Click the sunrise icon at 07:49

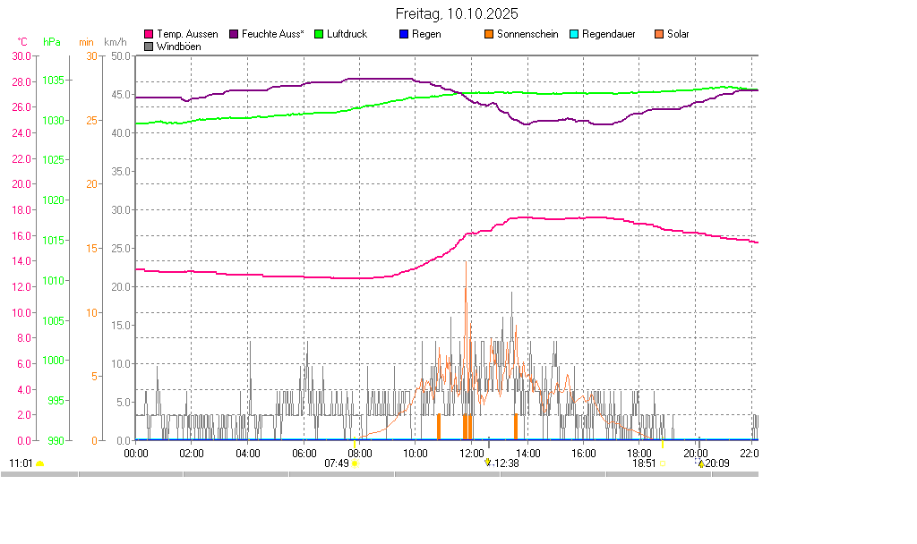356,463
